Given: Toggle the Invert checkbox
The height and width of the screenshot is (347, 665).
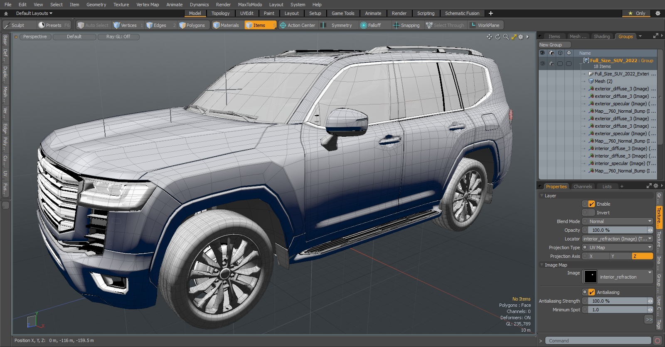Looking at the screenshot, I should pos(592,213).
